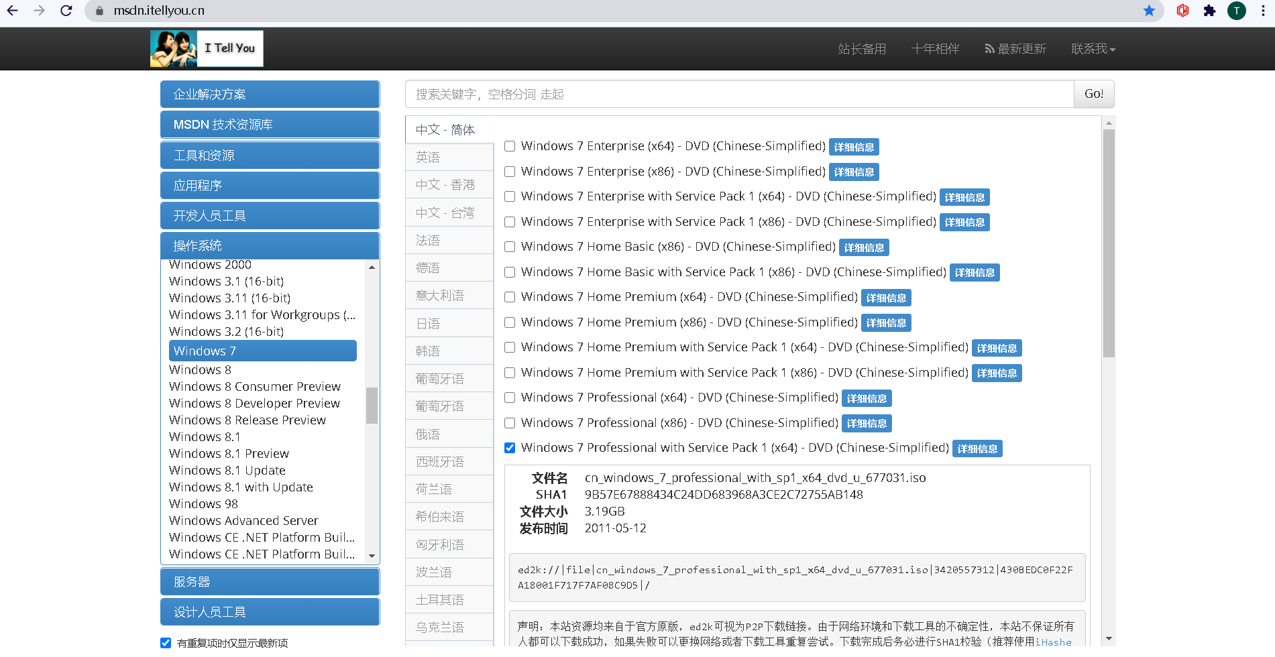Click the OS list scrollbar thumb

pos(372,405)
